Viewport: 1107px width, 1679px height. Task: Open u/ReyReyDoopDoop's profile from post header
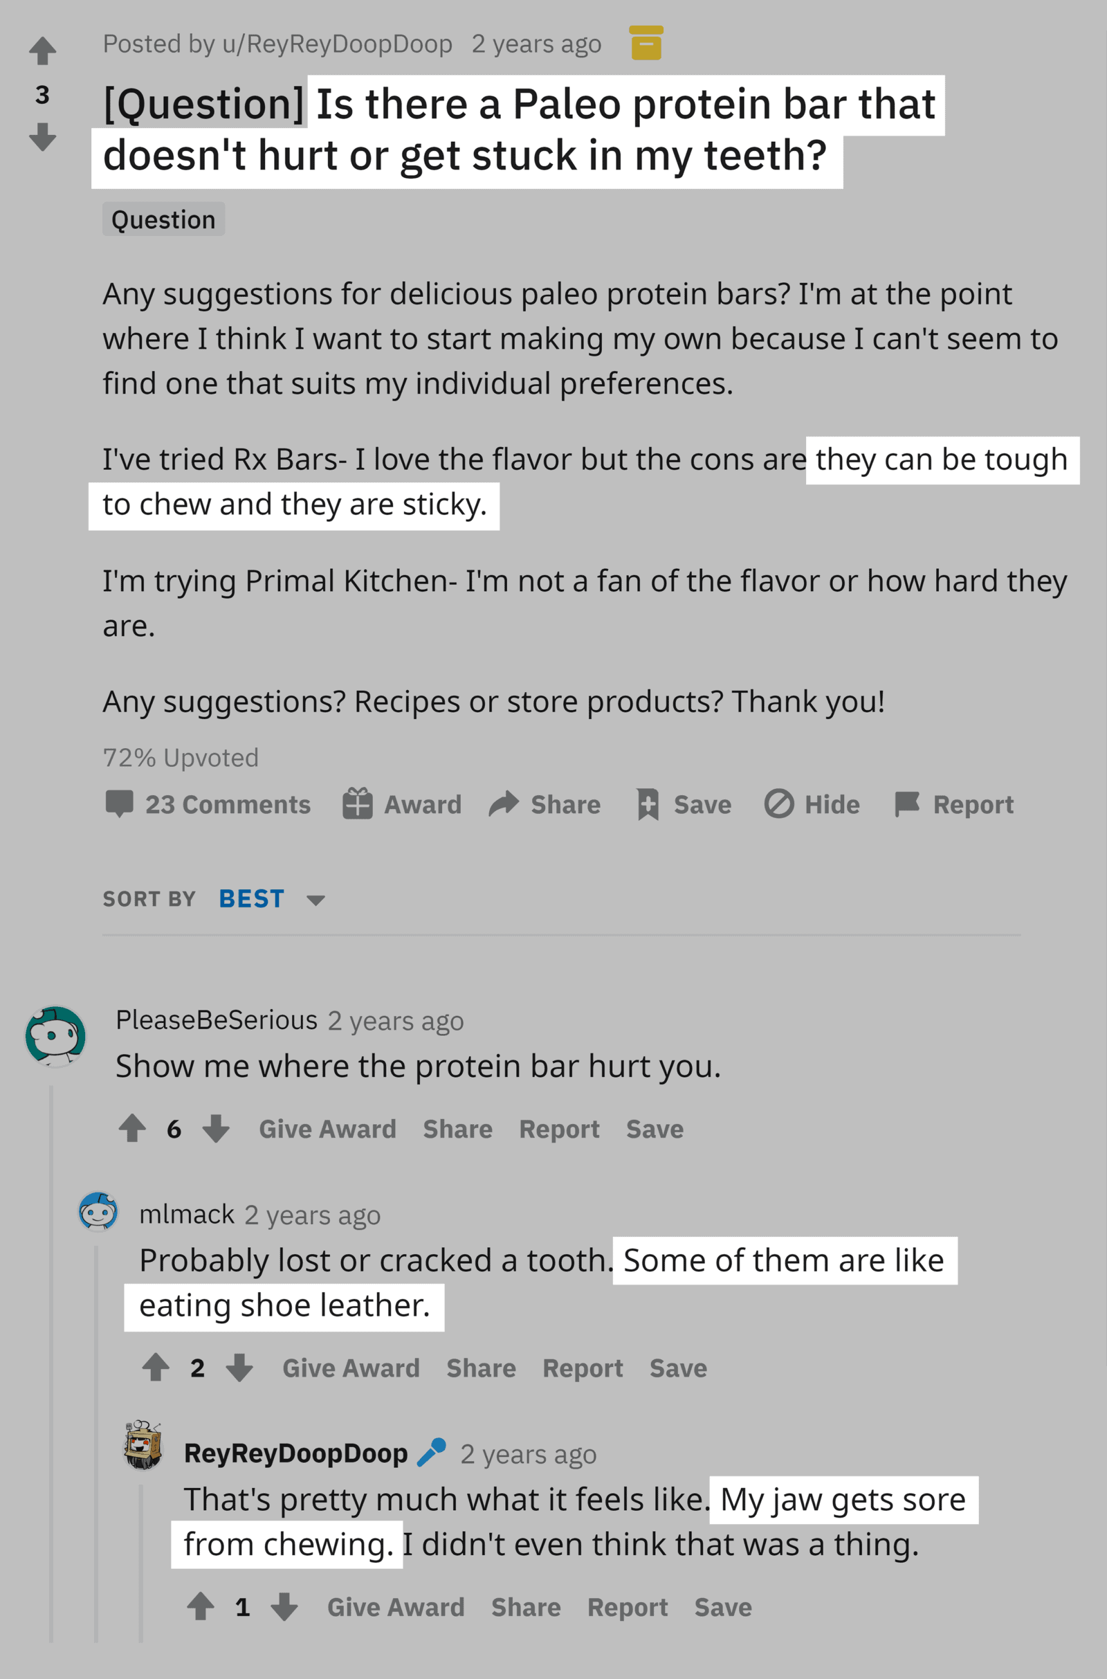point(337,44)
